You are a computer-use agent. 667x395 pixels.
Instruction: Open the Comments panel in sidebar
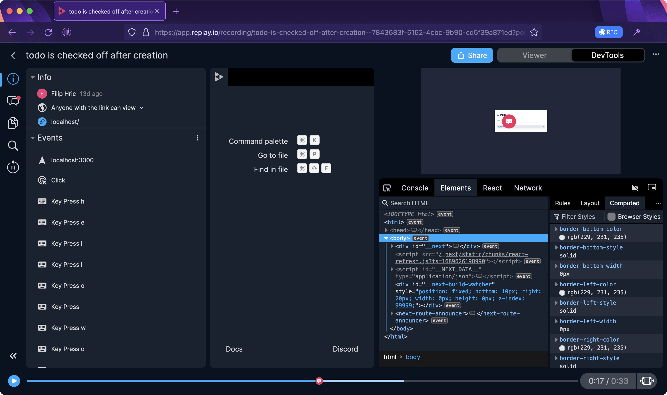point(13,101)
